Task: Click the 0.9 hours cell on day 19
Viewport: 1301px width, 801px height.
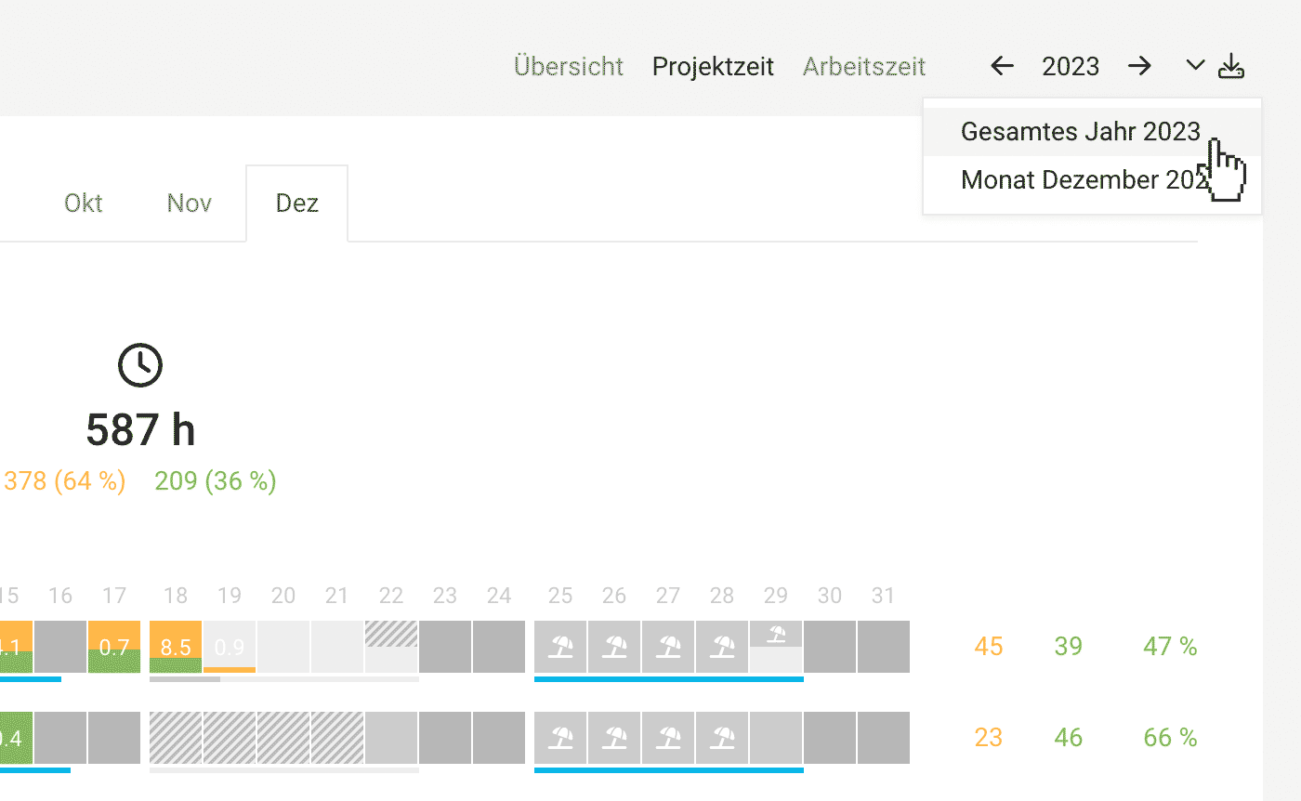Action: coord(230,647)
